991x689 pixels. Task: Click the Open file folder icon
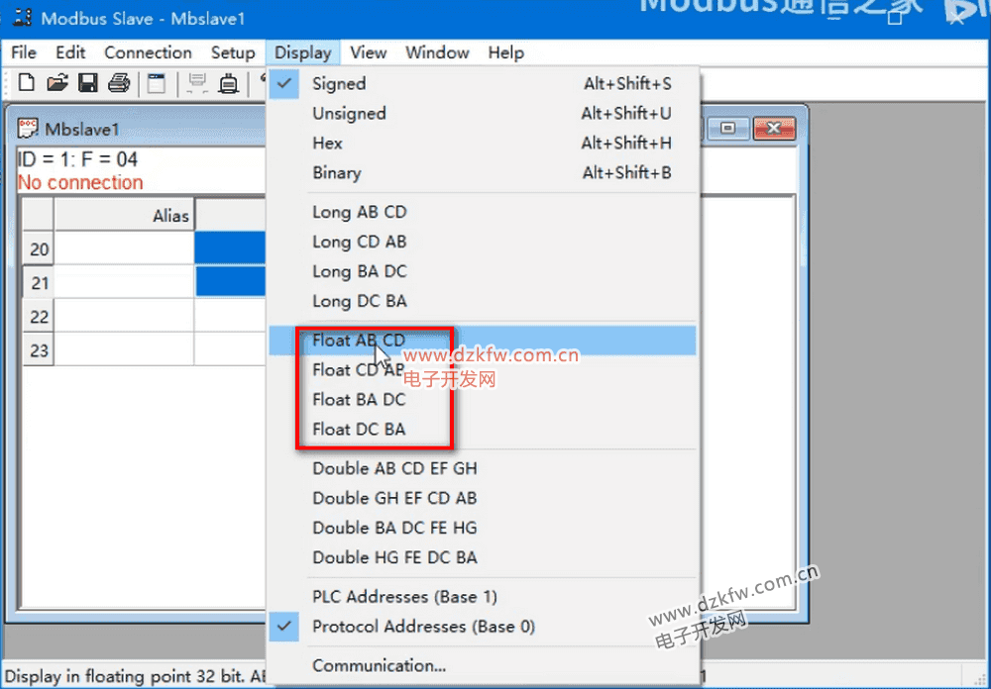tap(57, 84)
